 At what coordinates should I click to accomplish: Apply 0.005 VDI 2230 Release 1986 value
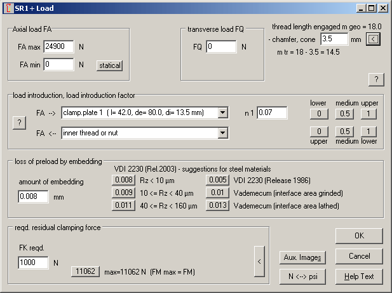[x=217, y=181]
